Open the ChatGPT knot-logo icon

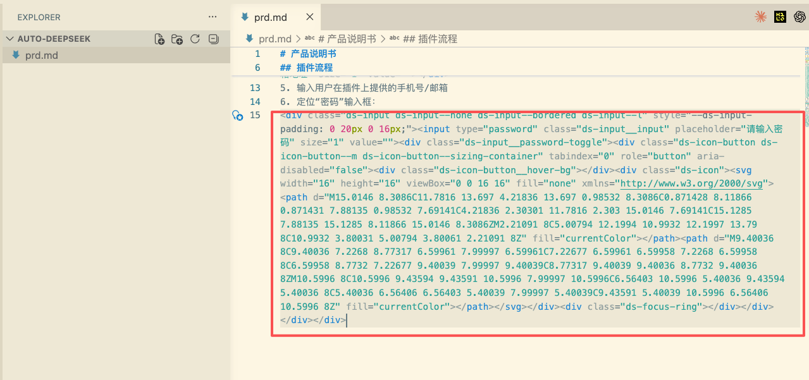(x=800, y=17)
